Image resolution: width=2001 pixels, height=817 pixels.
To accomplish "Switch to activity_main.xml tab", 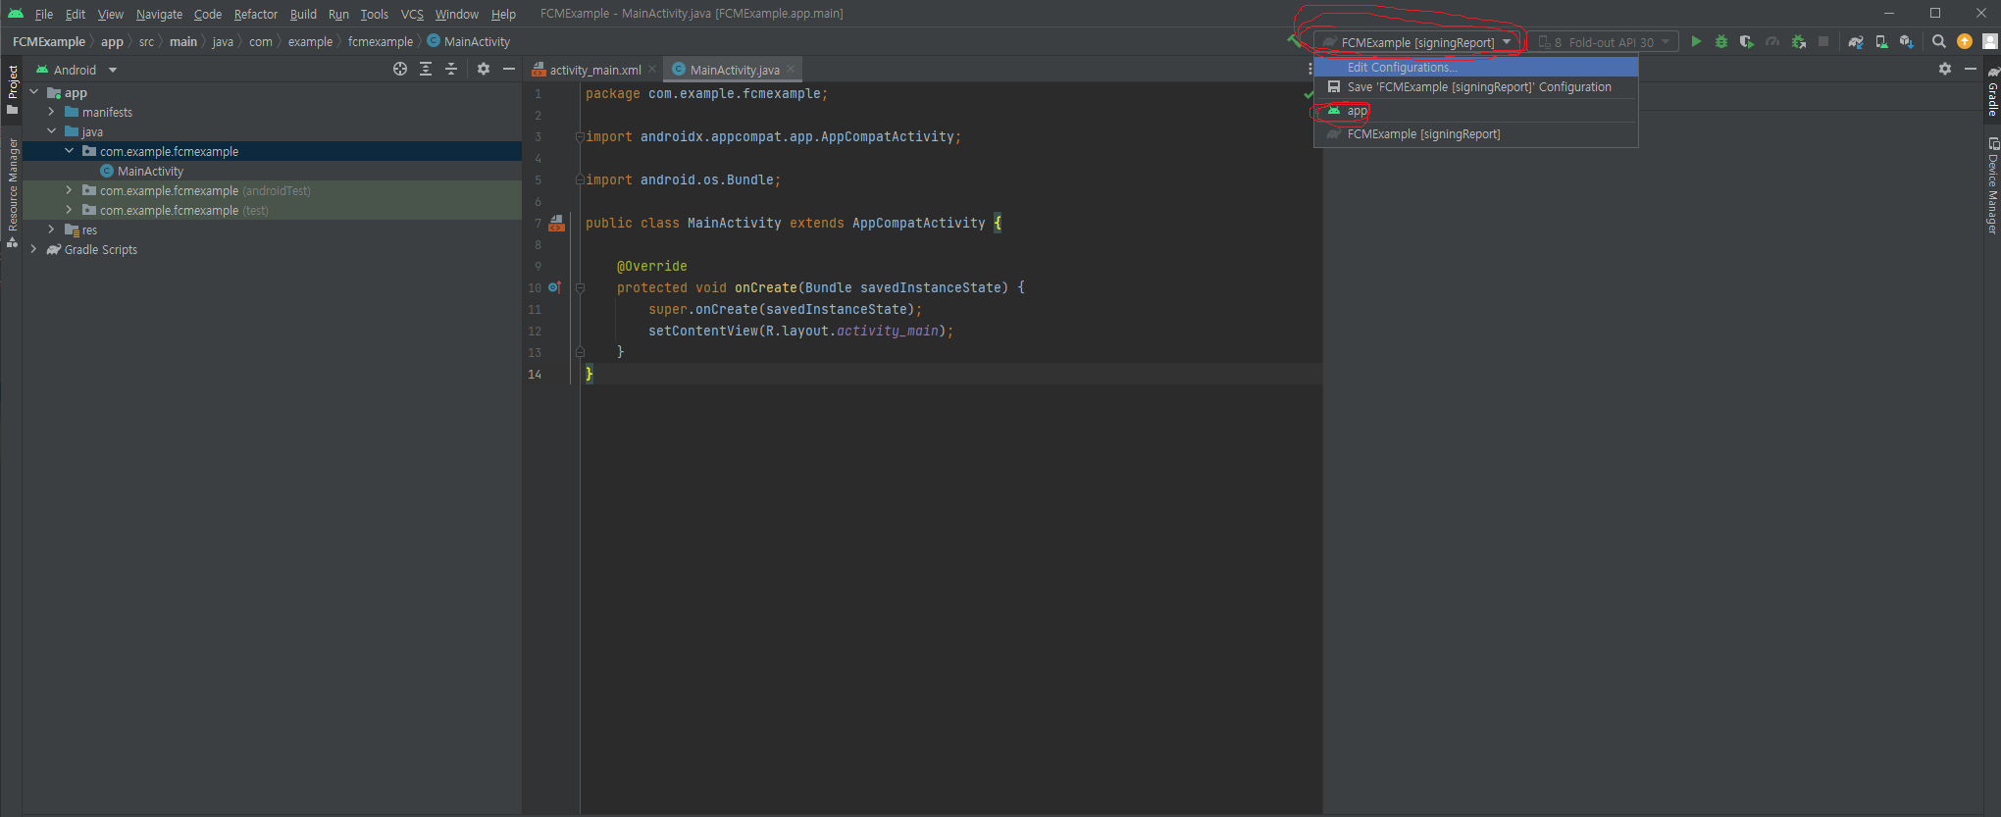I will coord(594,70).
